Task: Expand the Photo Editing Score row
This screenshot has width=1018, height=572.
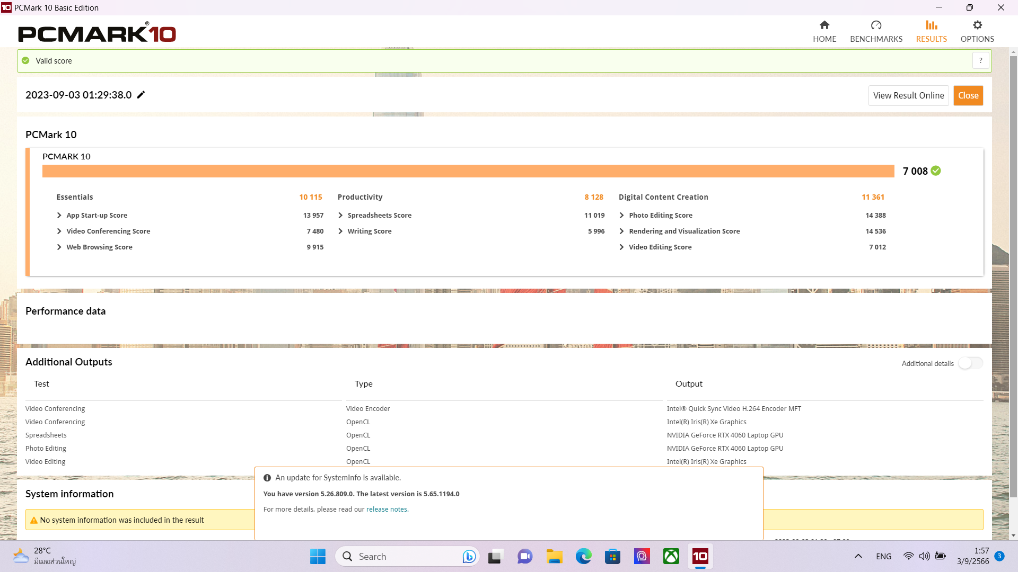Action: 621,215
